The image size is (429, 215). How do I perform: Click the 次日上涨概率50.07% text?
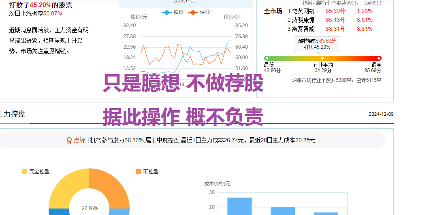(x=36, y=13)
